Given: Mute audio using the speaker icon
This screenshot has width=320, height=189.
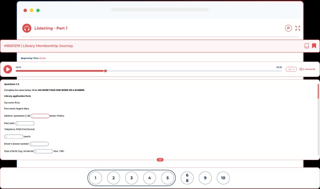Looking at the screenshot, I should (x=302, y=69).
